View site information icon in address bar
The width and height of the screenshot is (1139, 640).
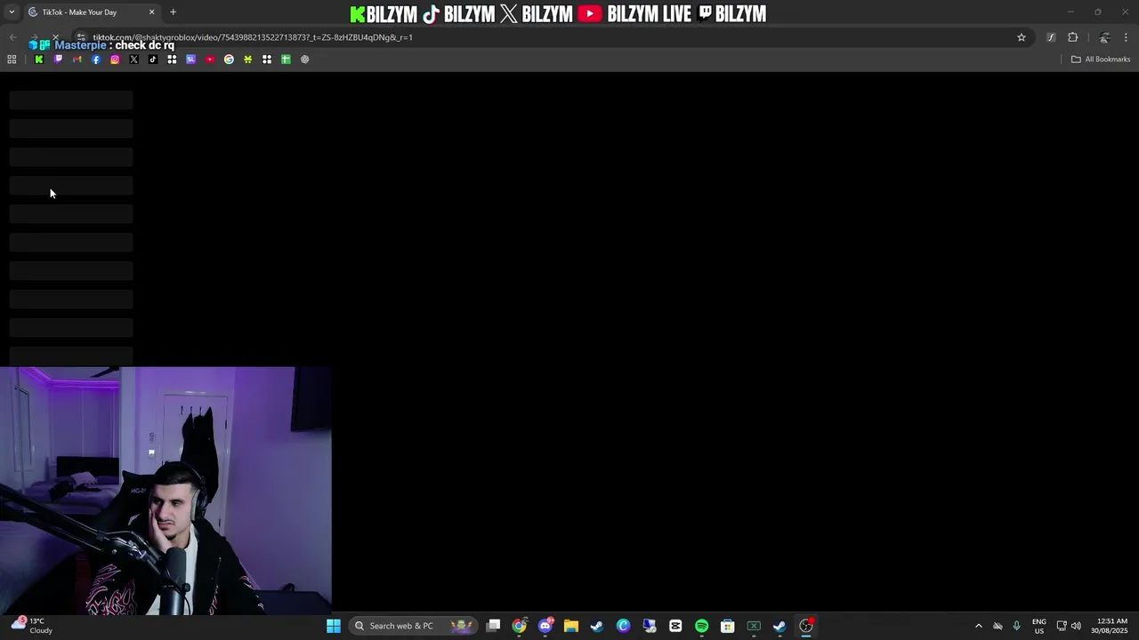pos(82,37)
